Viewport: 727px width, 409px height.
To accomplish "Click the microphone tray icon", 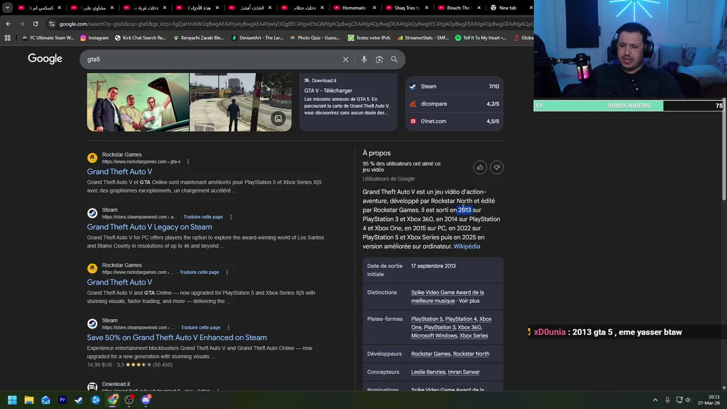I will pyautogui.click(x=667, y=400).
